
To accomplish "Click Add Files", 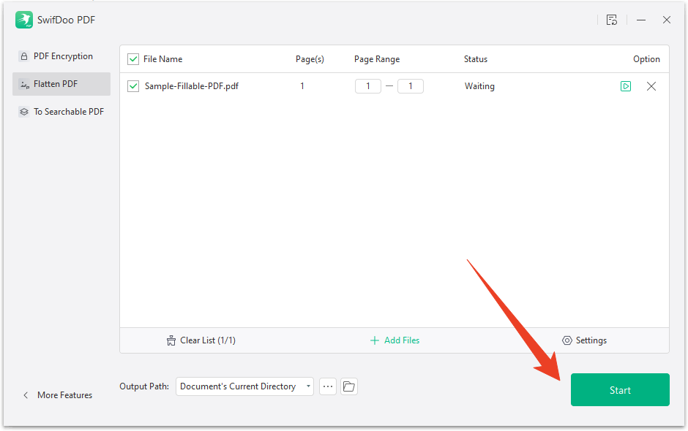I will [x=395, y=340].
